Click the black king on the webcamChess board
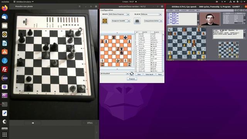This screenshot has height=139, width=247. point(125,37)
